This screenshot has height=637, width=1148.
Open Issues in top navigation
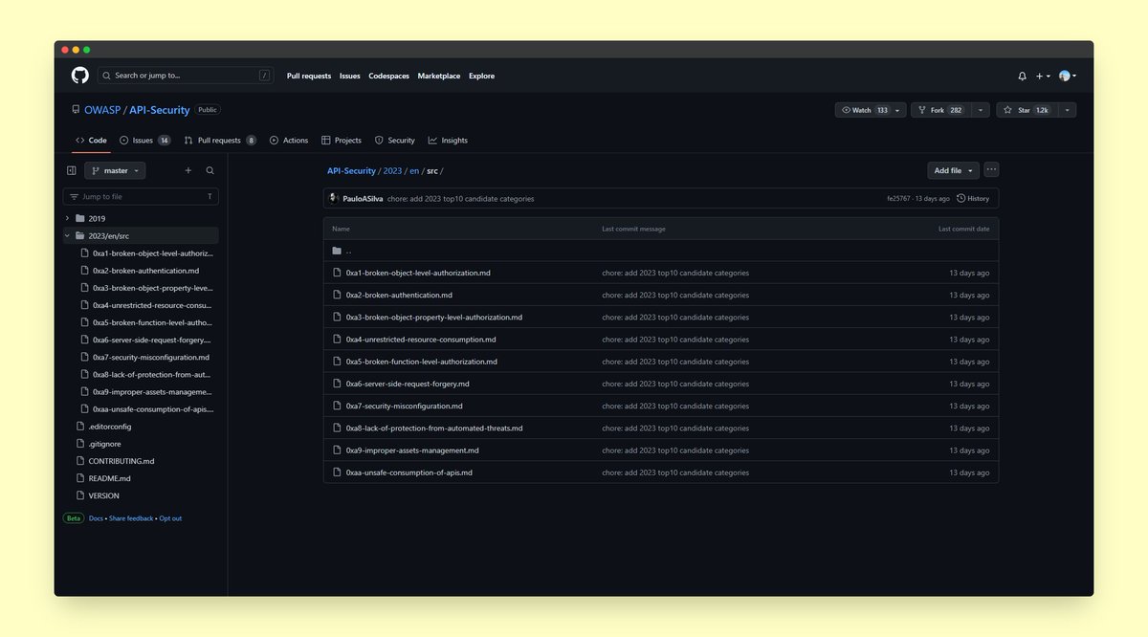pos(350,76)
